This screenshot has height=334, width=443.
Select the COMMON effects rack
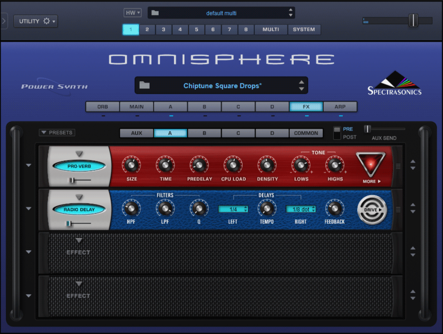coord(306,133)
